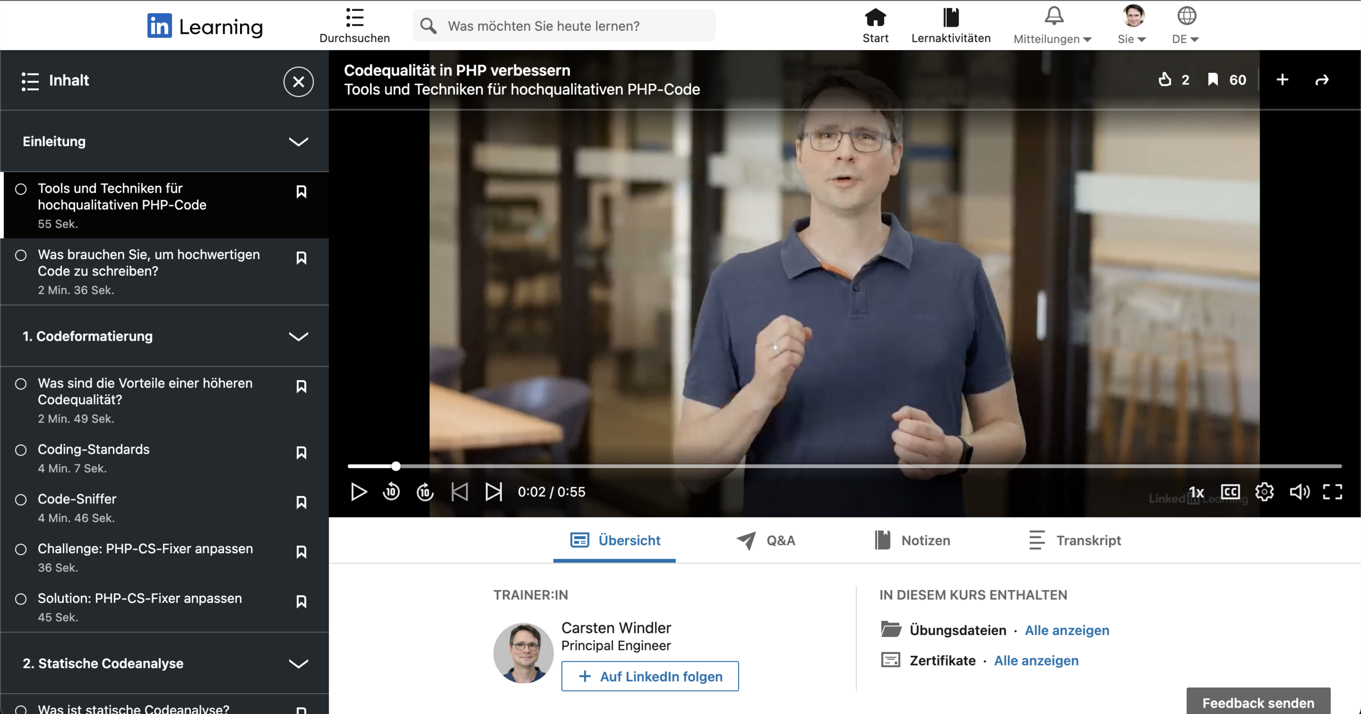
Task: Bookmark the Code-Sniffer lesson
Action: 301,502
